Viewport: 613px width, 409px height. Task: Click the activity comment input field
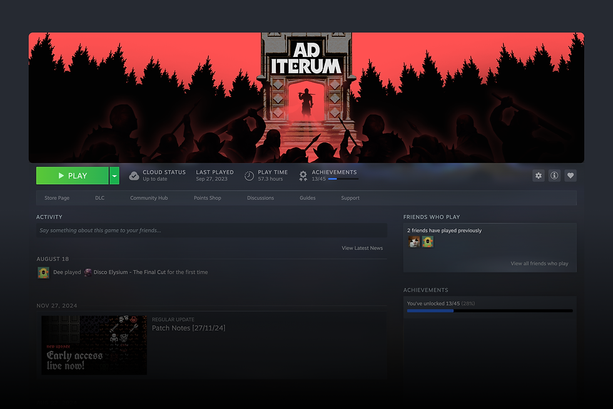(211, 230)
